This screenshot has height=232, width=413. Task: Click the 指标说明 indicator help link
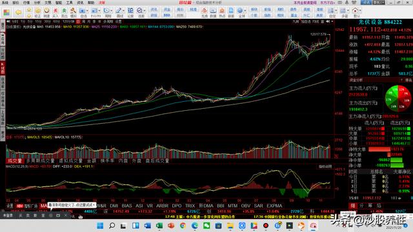[325, 166]
